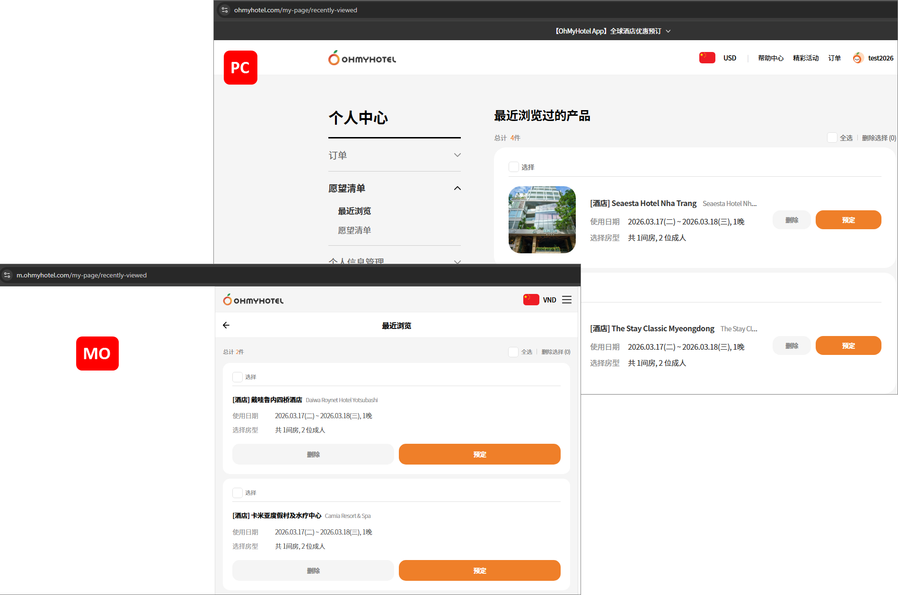Expand the OhMyHotel App banner dropdown
This screenshot has height=595, width=898.
coord(668,31)
